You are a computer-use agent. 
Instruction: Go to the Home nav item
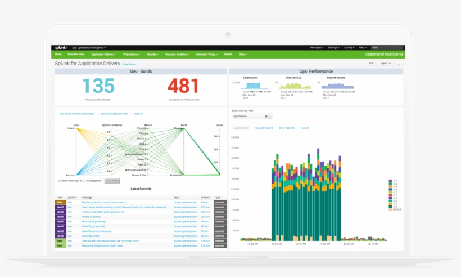pos(58,55)
